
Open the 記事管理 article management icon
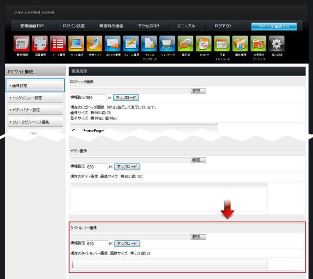point(40,44)
